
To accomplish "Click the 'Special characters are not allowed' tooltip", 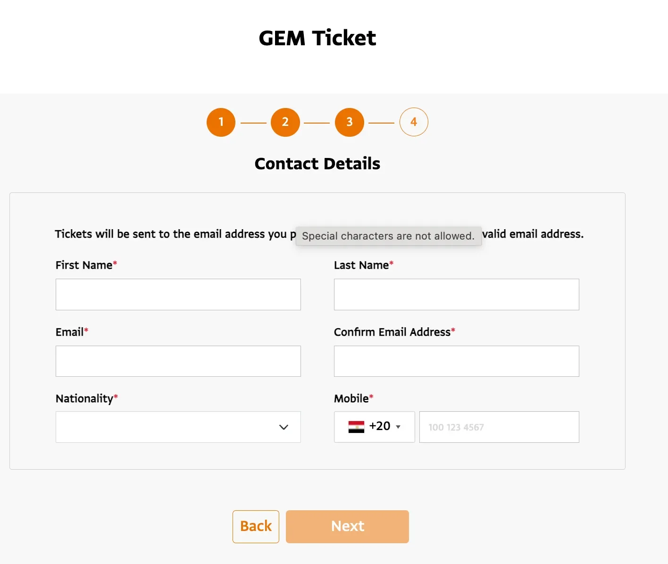I will coord(388,236).
